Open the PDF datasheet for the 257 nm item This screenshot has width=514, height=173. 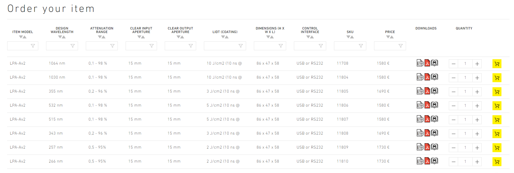tap(427, 147)
